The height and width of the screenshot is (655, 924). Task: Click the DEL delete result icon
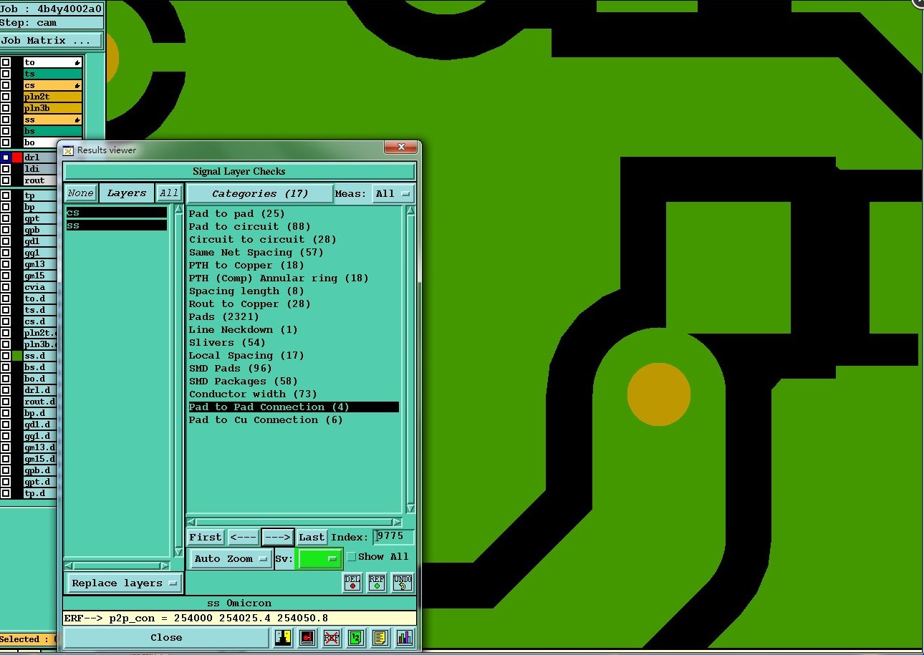tap(352, 582)
